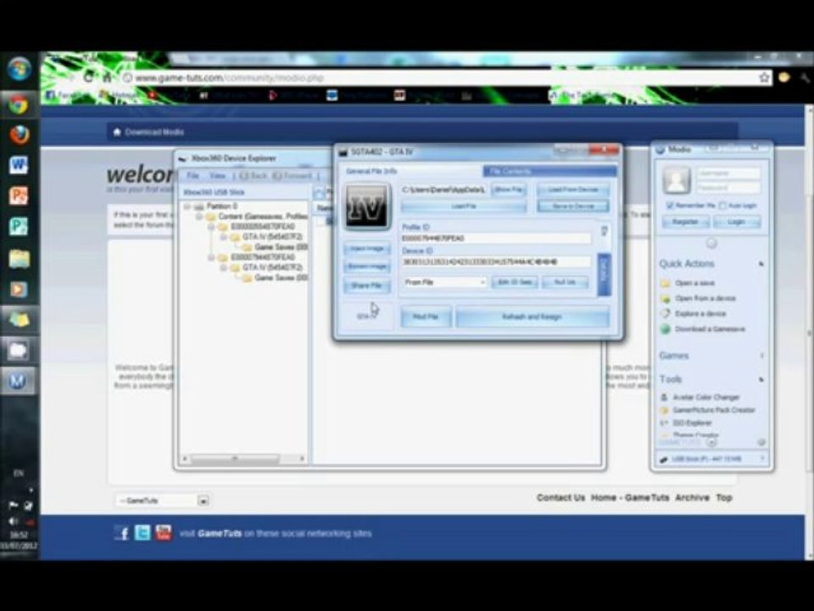This screenshot has width=814, height=611.
Task: Click the Inject Image button
Action: [366, 249]
